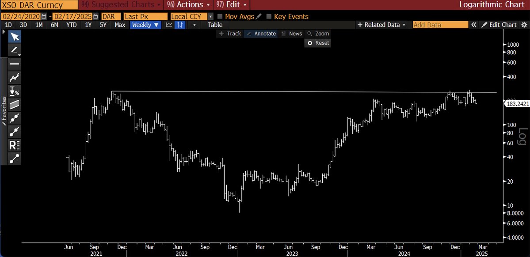Open the Edit menu

(x=232, y=5)
